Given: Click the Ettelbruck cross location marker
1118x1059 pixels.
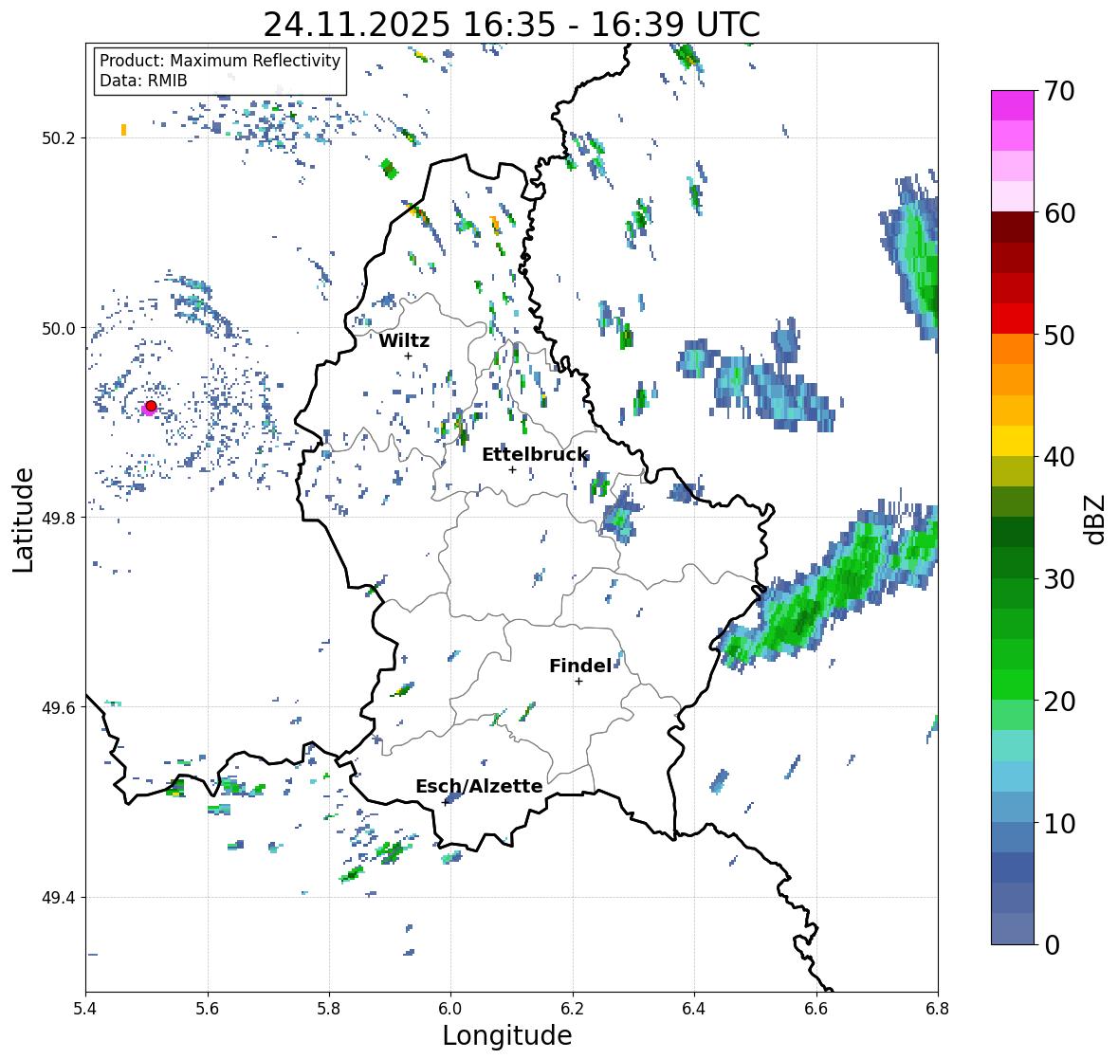Looking at the screenshot, I should click(512, 469).
